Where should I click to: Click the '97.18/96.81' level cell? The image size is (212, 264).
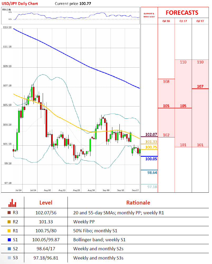[x=46, y=258]
